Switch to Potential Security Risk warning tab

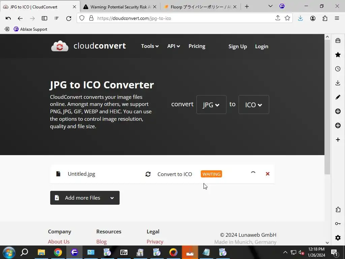point(120,7)
